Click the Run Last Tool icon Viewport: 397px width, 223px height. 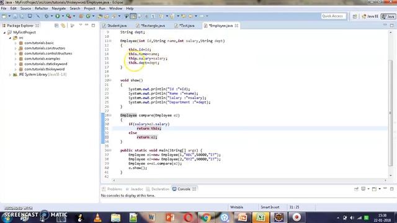[x=69, y=16]
